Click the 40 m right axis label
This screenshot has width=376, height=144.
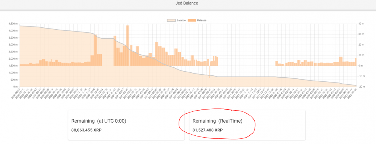[x=361, y=24]
